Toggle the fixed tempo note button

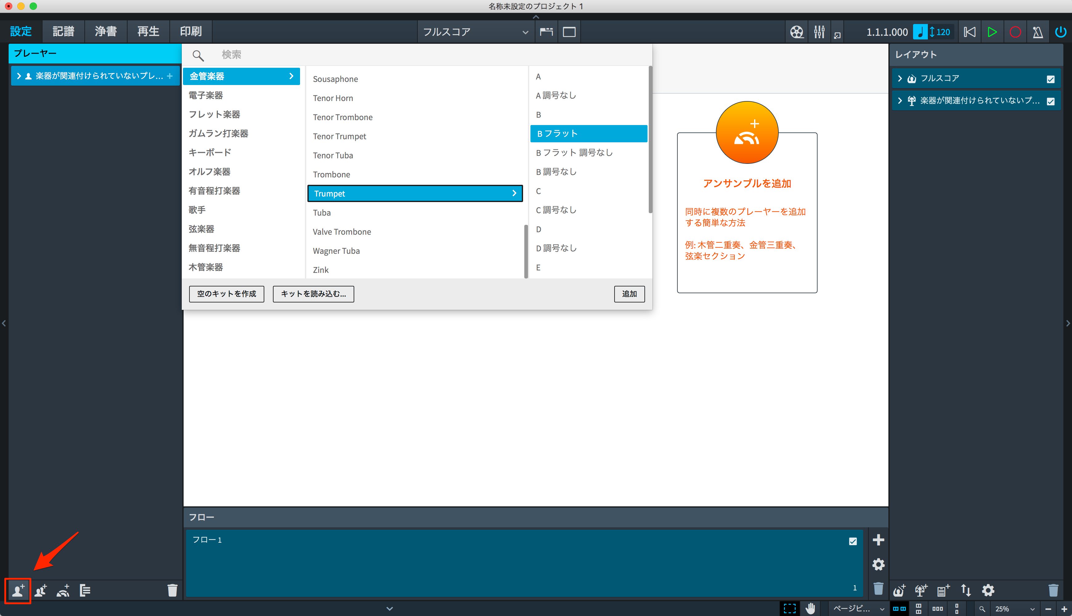(920, 32)
